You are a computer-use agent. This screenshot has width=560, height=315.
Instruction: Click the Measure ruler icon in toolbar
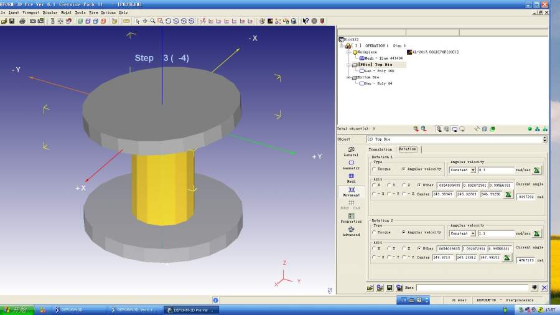(126, 21)
